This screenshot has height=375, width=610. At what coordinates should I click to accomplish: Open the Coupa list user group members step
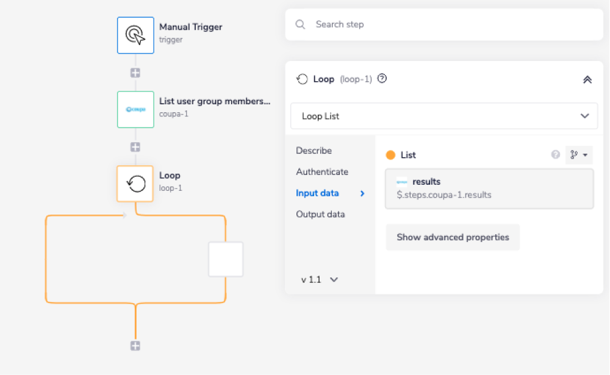pyautogui.click(x=135, y=110)
